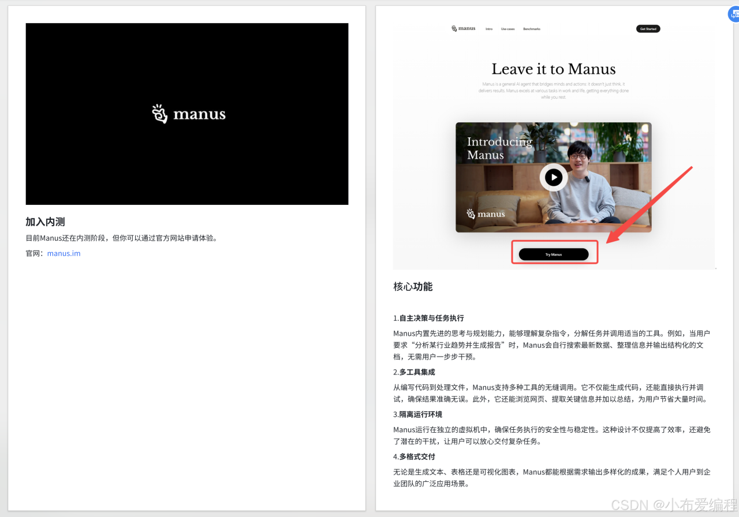Click the black manus logo video thumbnail

[x=187, y=114]
